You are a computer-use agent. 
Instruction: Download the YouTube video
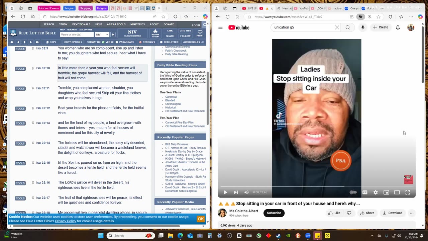coord(393,213)
